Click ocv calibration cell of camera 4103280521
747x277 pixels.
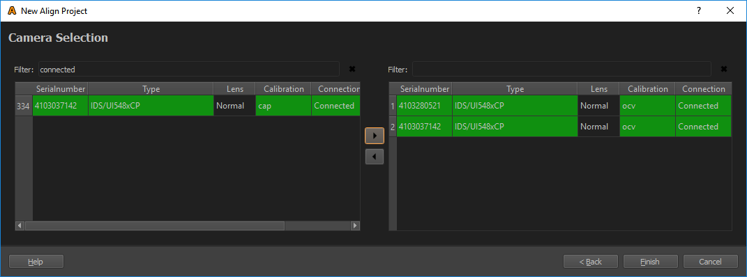click(647, 106)
